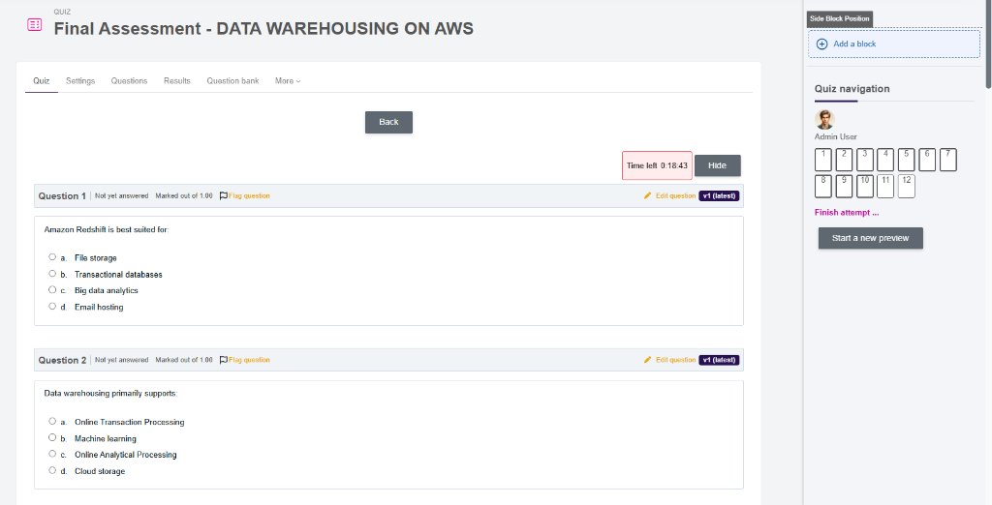Click Edit question link for Question 1
992x505 pixels.
click(x=675, y=196)
